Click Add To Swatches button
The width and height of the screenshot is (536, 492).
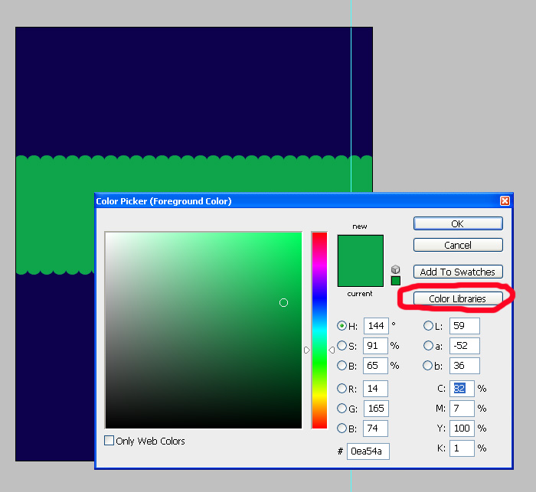pos(458,272)
